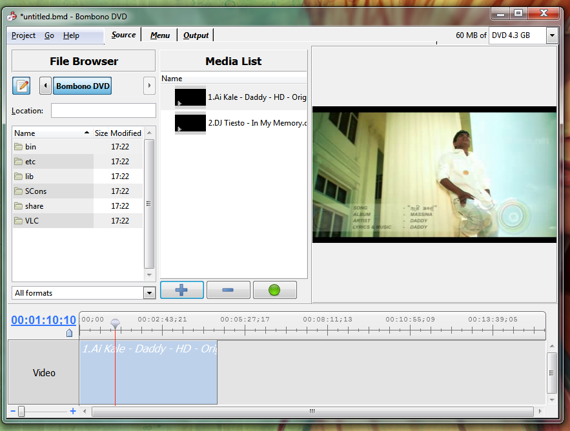
Task: Click the left arrow in the path bar
Action: [x=45, y=86]
